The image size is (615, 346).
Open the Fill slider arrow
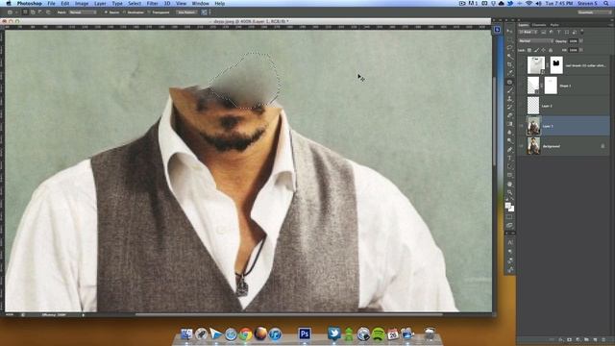[580, 50]
